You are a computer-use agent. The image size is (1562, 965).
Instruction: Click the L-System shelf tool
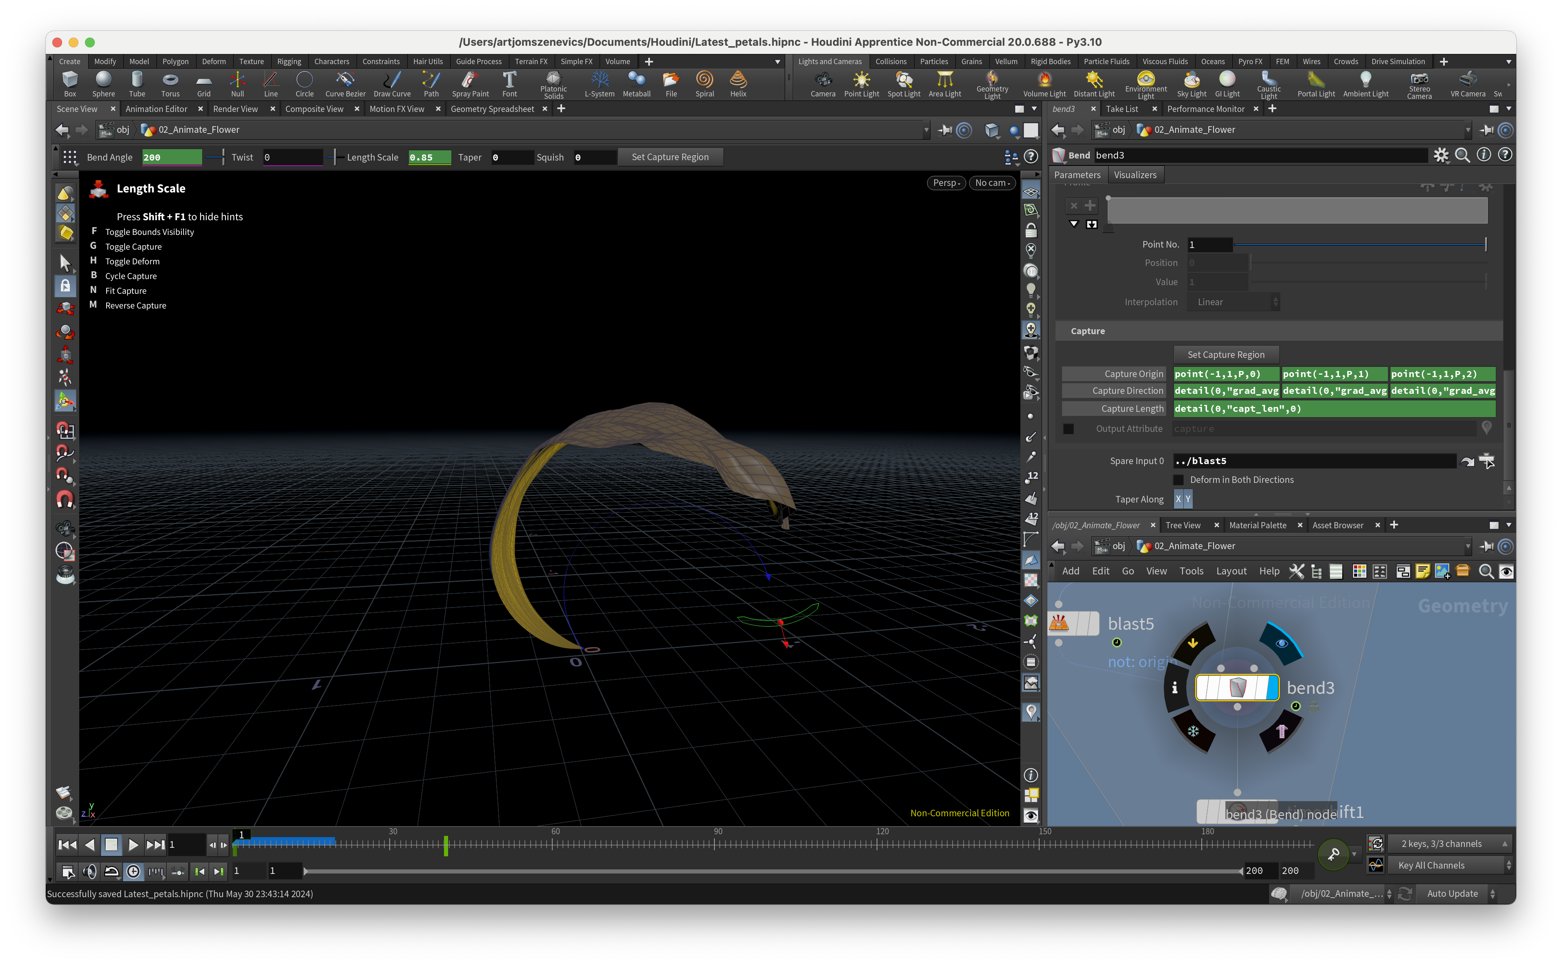(599, 84)
